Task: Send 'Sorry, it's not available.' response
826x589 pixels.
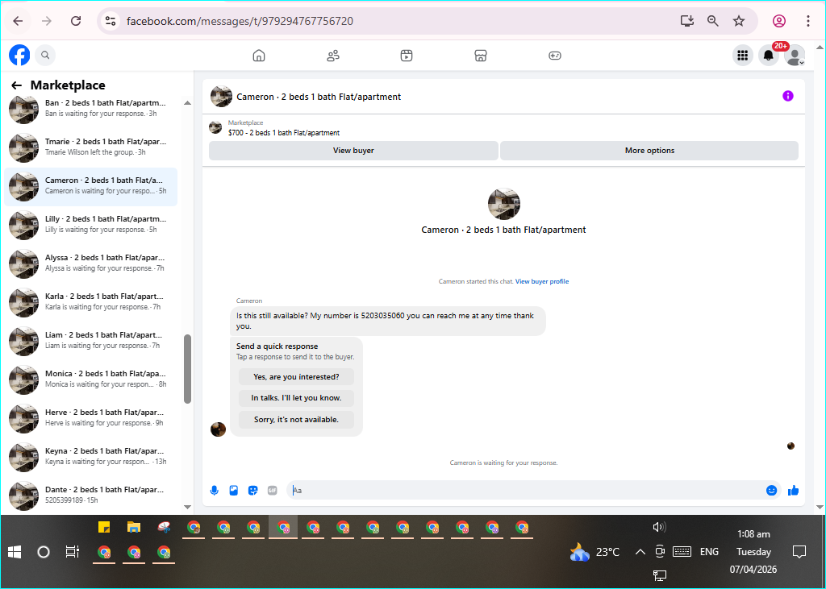Action: point(296,420)
